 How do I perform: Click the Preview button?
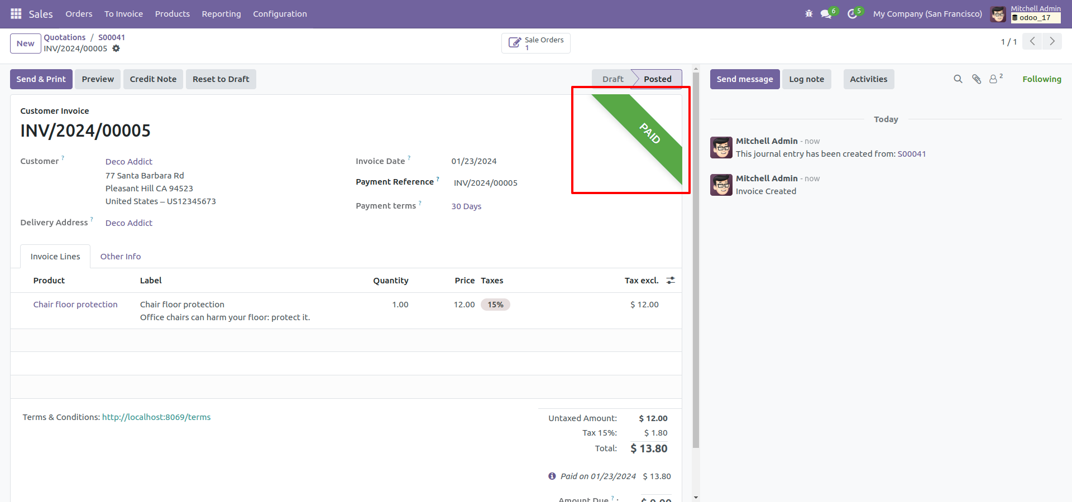pyautogui.click(x=98, y=79)
